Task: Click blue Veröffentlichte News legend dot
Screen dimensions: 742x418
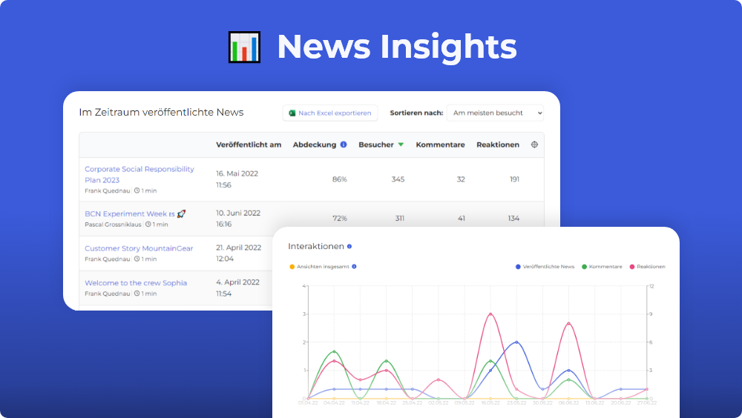Action: point(518,267)
